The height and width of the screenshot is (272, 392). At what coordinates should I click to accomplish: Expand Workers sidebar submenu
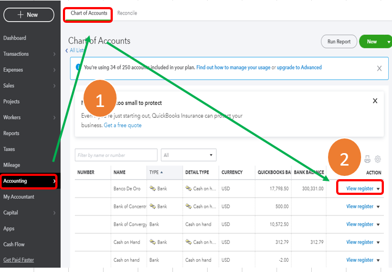(x=54, y=117)
